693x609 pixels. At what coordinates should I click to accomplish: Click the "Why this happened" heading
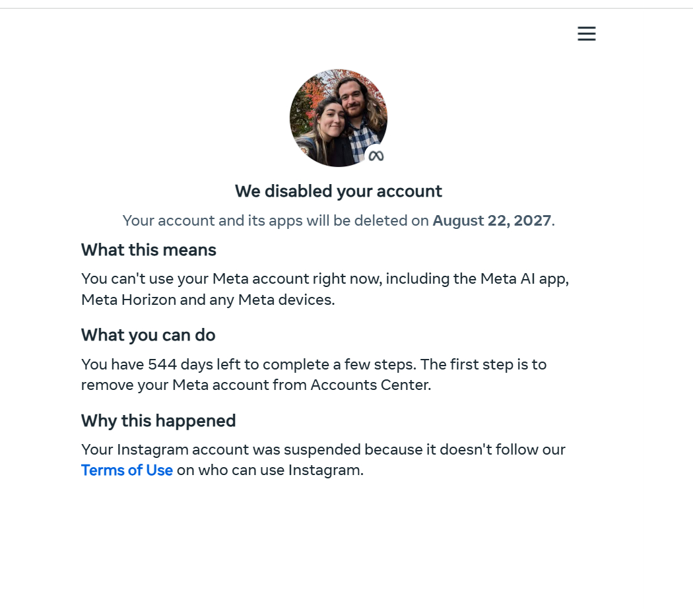(x=158, y=421)
